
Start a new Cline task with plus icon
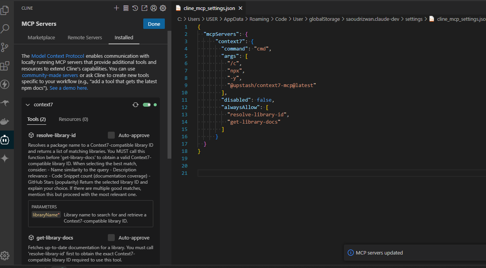117,8
